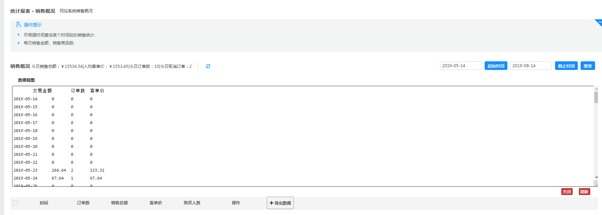Click the red 关闭 button
The height and width of the screenshot is (215, 602).
(x=566, y=192)
